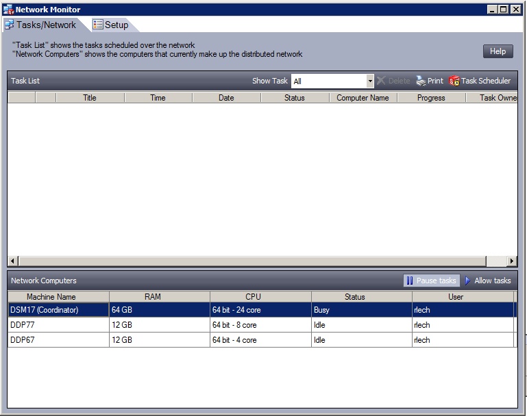Sort task list by Title column
This screenshot has height=416, width=527.
[x=90, y=98]
